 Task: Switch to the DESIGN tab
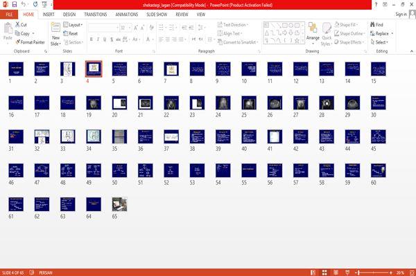click(69, 15)
